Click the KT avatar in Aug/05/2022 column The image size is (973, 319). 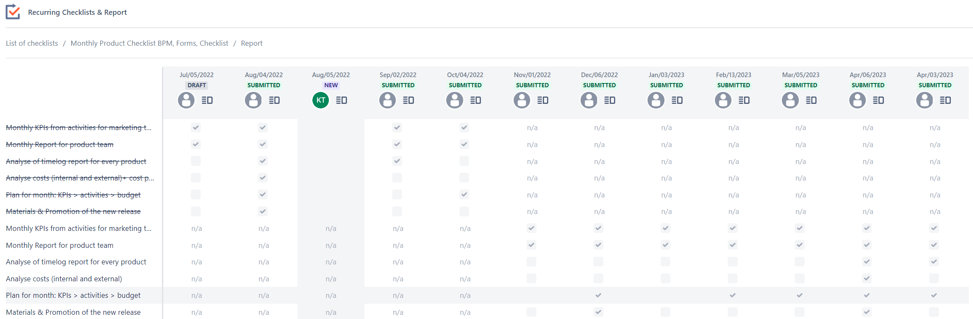tap(321, 100)
